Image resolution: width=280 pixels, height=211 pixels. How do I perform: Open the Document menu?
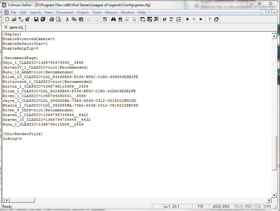tap(65, 12)
